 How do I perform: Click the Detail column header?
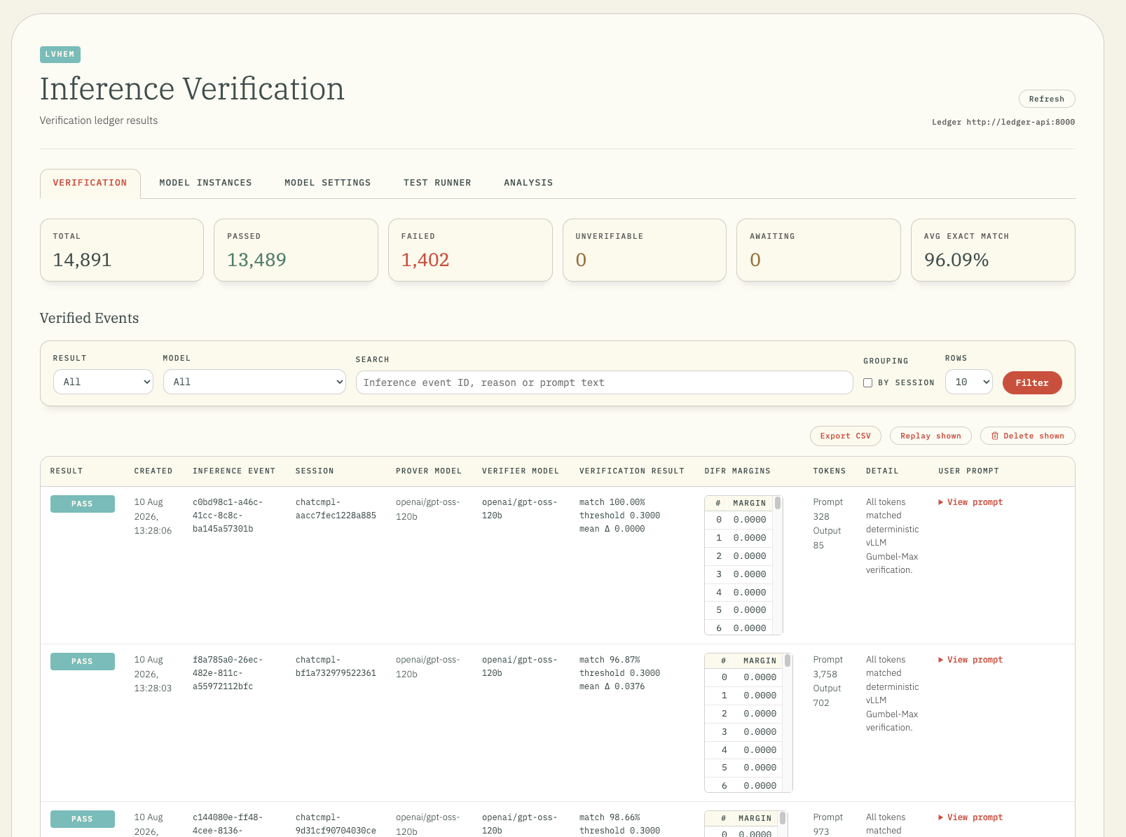tap(882, 471)
